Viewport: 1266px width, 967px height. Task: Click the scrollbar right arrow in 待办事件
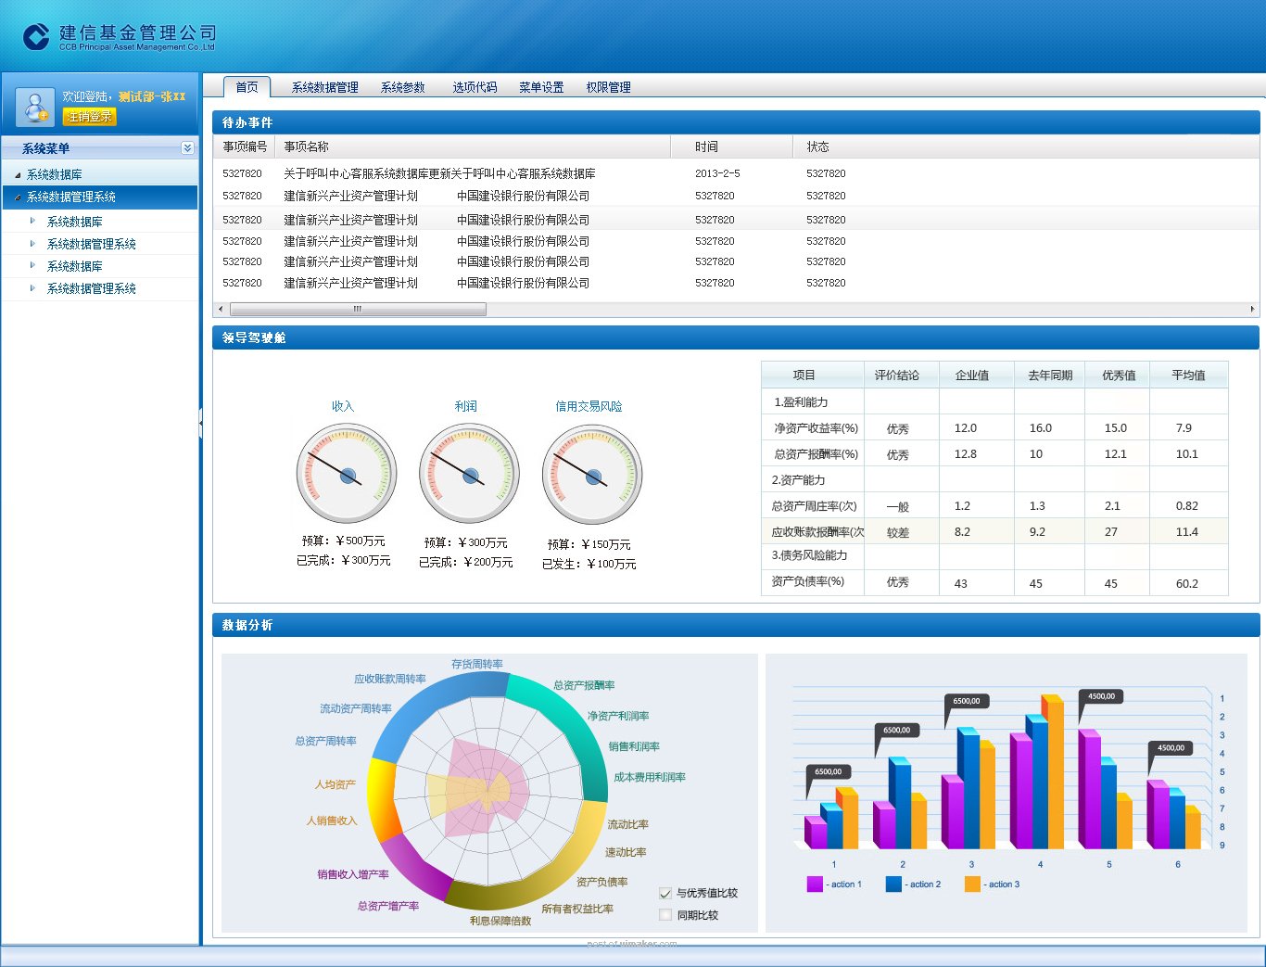[x=1252, y=309]
